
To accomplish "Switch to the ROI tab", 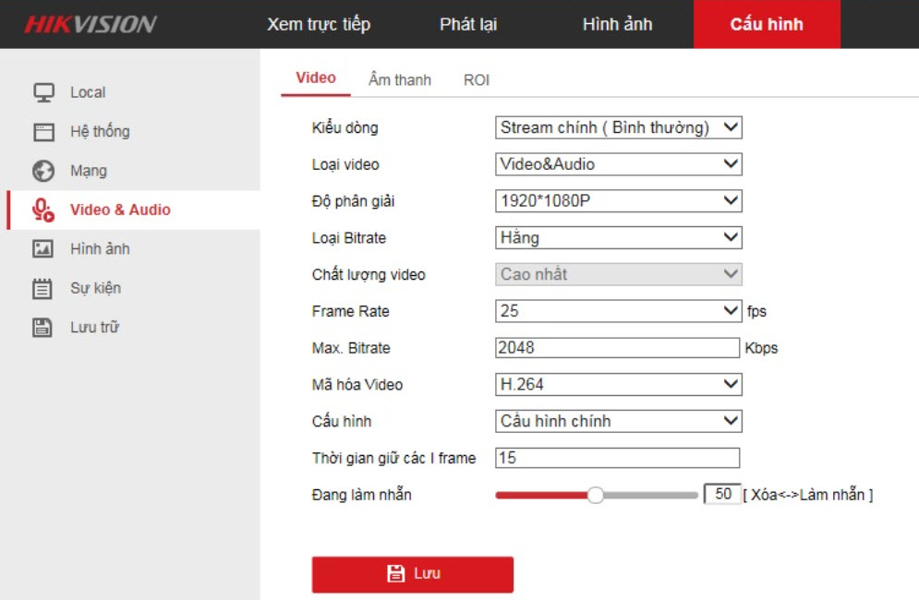I will pyautogui.click(x=477, y=79).
